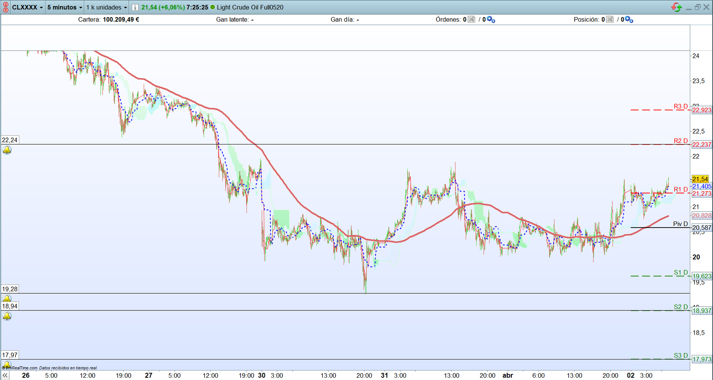Viewport: 713px width, 380px height.
Task: Click the ProRealTime logo icon
Action: pyautogui.click(x=5, y=6)
